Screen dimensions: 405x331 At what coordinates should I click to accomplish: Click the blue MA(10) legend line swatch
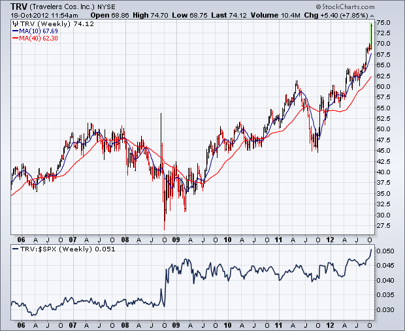pos(15,31)
